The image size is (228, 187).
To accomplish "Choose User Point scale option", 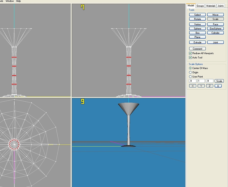I will tap(190, 77).
